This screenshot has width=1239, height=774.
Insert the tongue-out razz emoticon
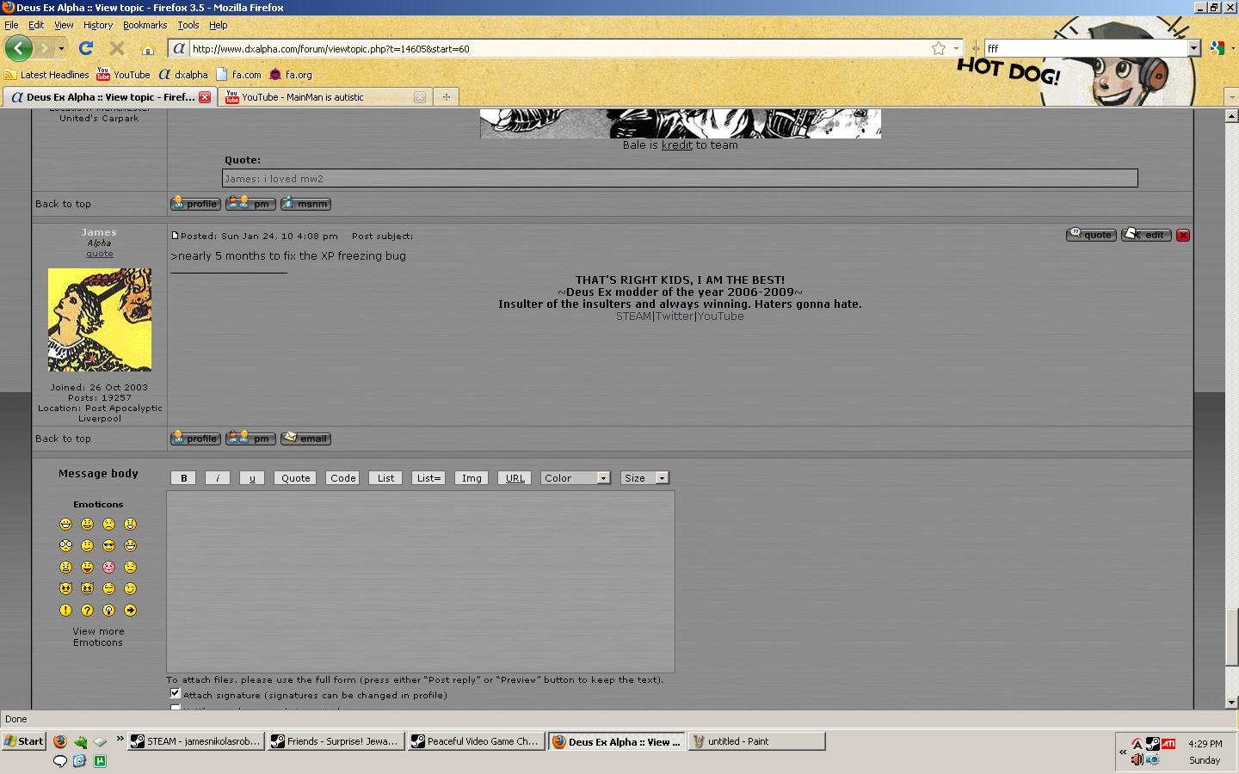pyautogui.click(x=87, y=567)
